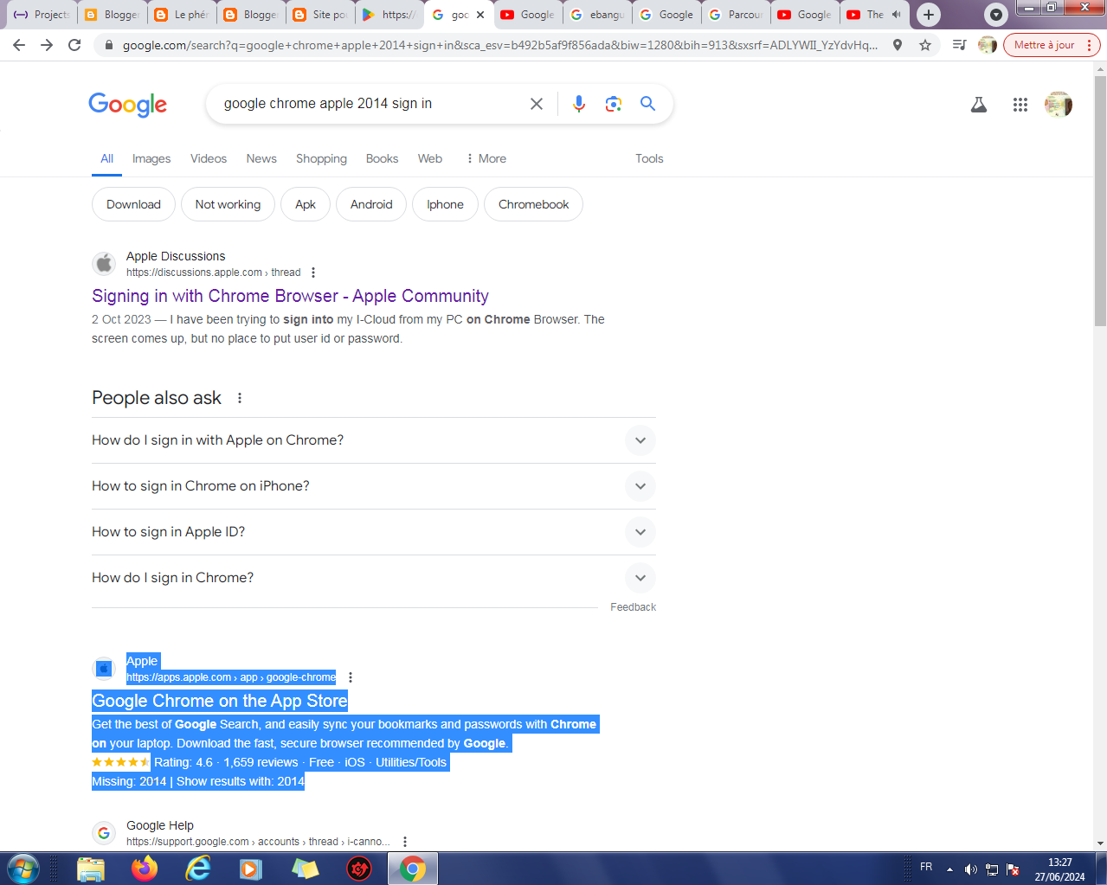Screen dimensions: 1107x885
Task: Bookmark this page with the star icon
Action: (x=925, y=45)
